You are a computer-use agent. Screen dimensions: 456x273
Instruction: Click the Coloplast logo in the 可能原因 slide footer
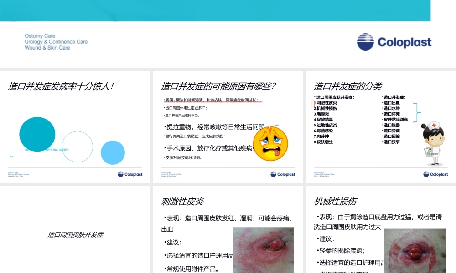[x=283, y=174]
